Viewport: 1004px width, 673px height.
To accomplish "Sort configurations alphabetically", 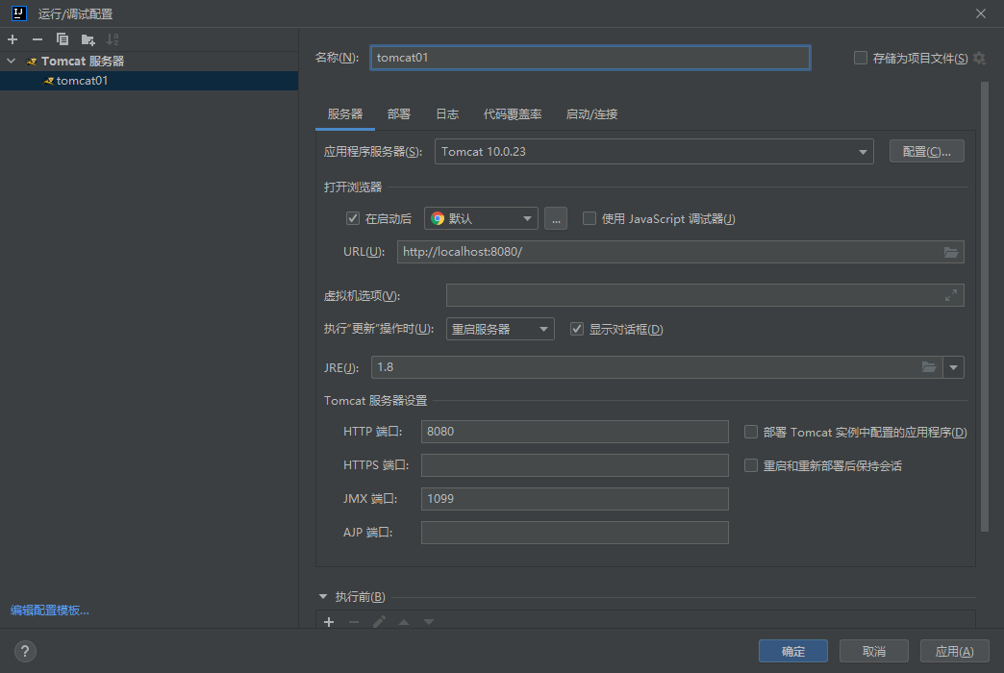I will click(113, 39).
